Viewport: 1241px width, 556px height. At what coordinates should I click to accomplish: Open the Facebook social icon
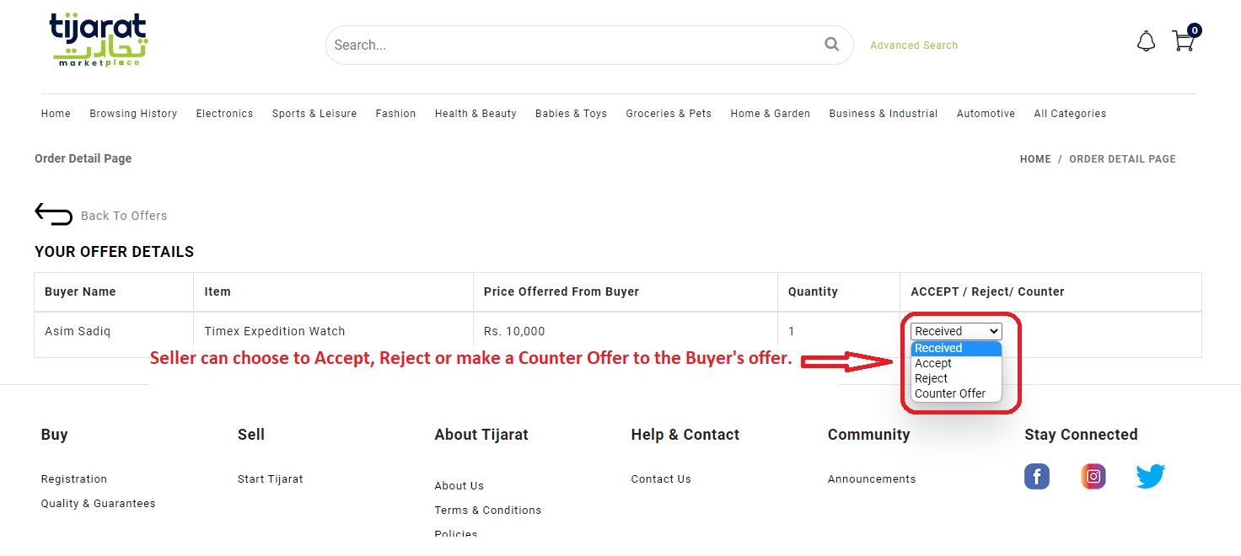click(1037, 476)
